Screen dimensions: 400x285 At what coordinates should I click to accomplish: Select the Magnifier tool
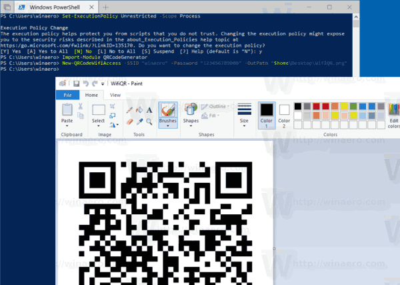click(149, 122)
